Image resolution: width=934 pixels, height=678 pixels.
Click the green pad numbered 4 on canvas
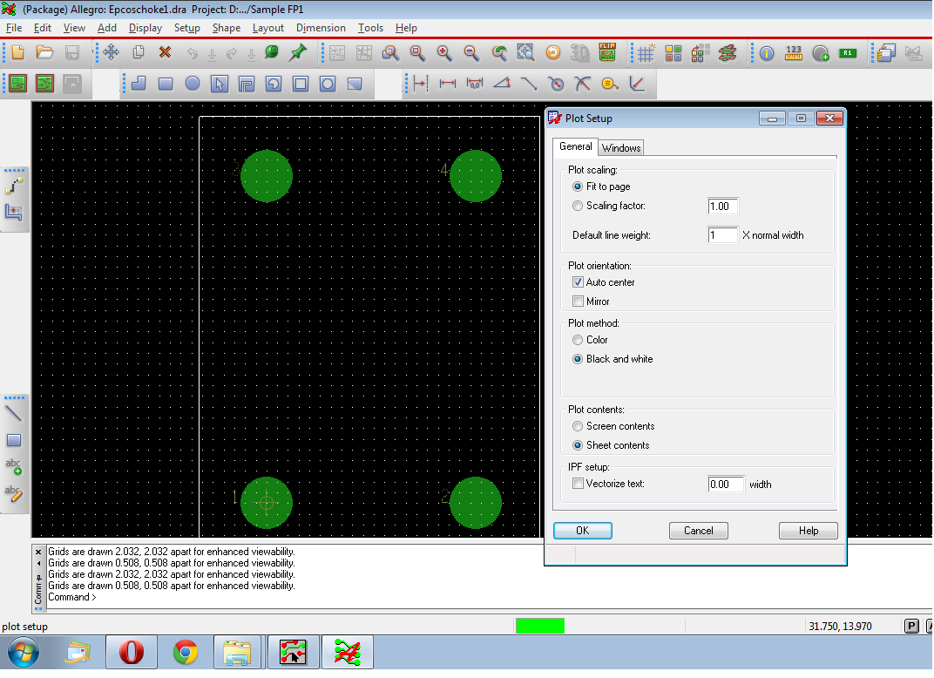click(476, 176)
